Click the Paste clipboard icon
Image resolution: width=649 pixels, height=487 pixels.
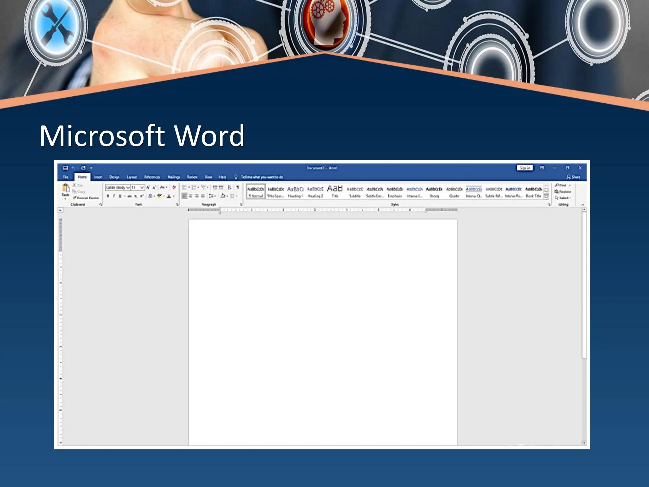click(66, 188)
